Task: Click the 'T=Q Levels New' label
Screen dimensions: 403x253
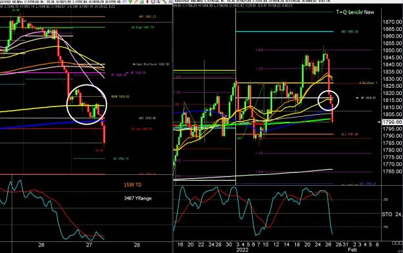Action: click(x=355, y=12)
